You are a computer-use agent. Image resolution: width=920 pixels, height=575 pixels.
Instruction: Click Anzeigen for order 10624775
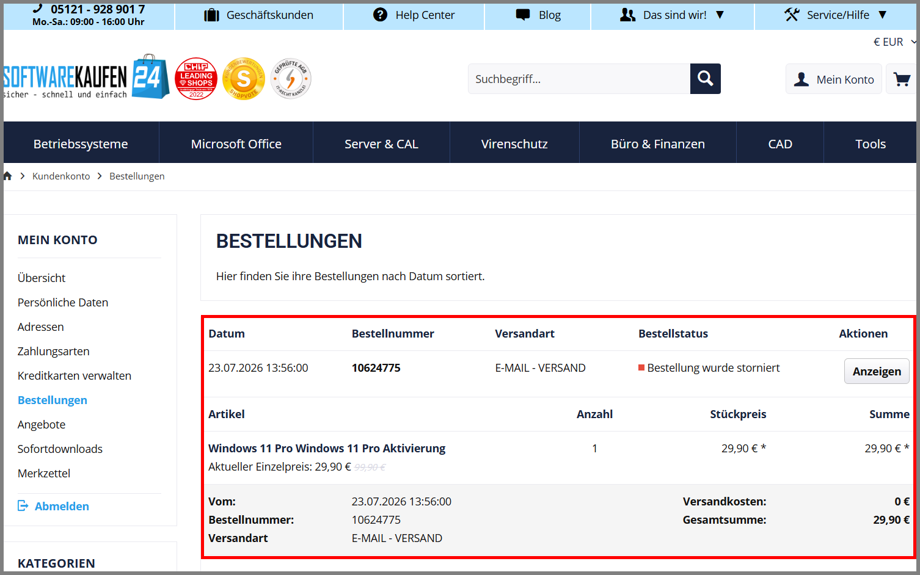pyautogui.click(x=877, y=371)
